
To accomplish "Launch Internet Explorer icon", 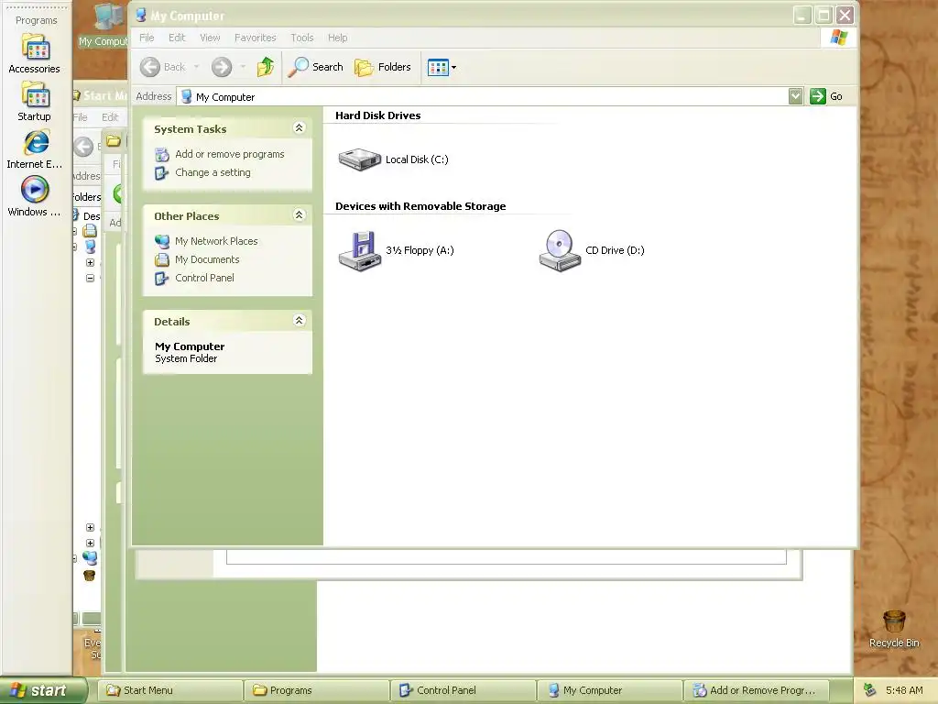I will tap(36, 143).
